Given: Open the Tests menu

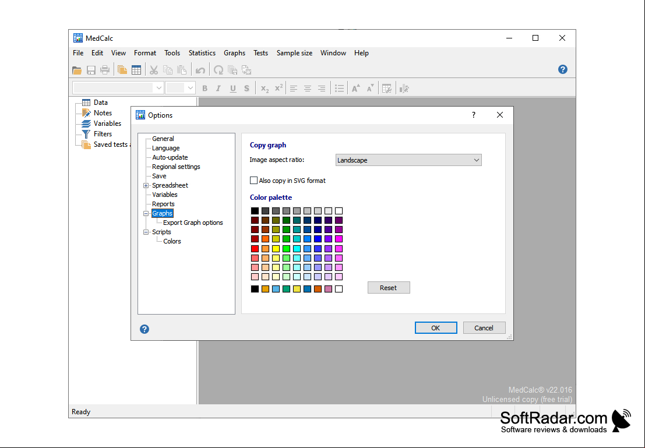Looking at the screenshot, I should click(261, 53).
